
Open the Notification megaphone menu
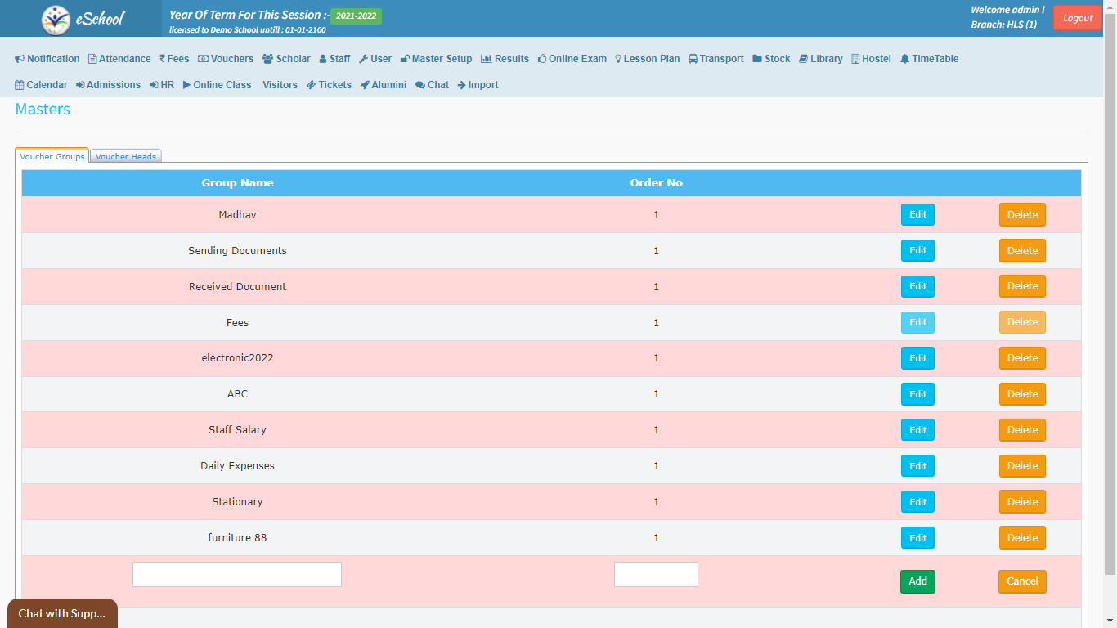point(47,59)
